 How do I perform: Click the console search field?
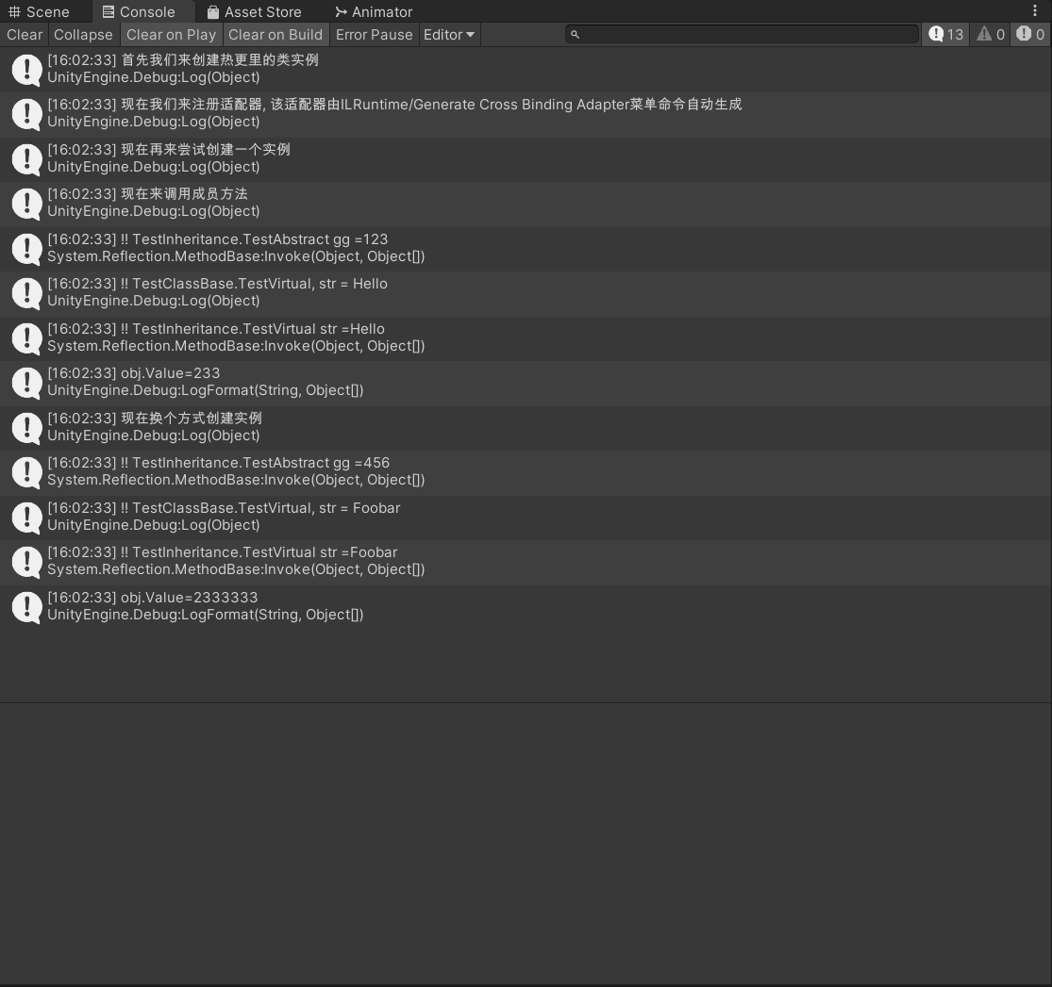742,34
